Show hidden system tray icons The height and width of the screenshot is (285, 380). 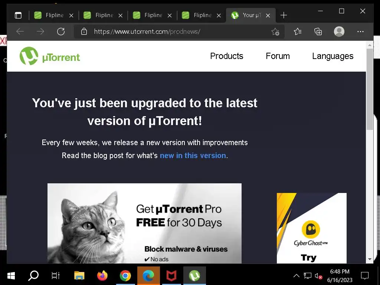tap(297, 276)
